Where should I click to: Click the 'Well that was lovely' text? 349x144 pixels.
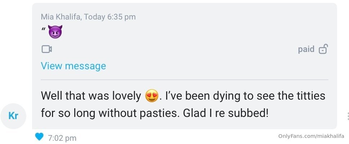pos(91,96)
